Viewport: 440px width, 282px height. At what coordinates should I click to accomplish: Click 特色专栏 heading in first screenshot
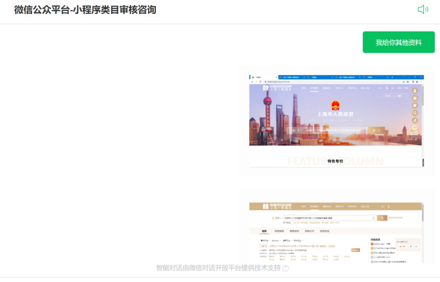point(335,161)
